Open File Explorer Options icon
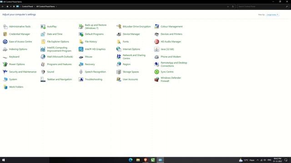This screenshot has width=291, height=163. point(43,42)
